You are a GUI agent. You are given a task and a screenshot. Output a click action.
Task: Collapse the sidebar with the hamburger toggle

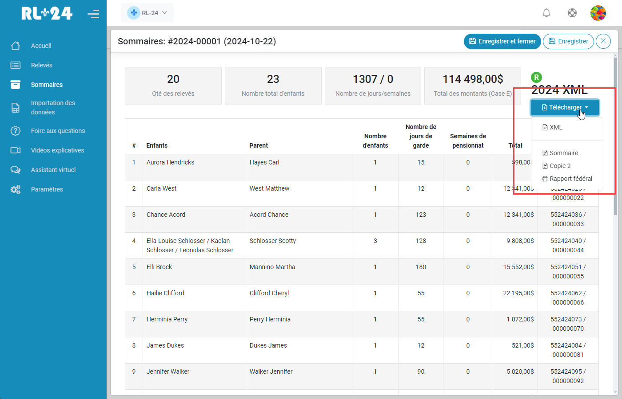(x=93, y=14)
